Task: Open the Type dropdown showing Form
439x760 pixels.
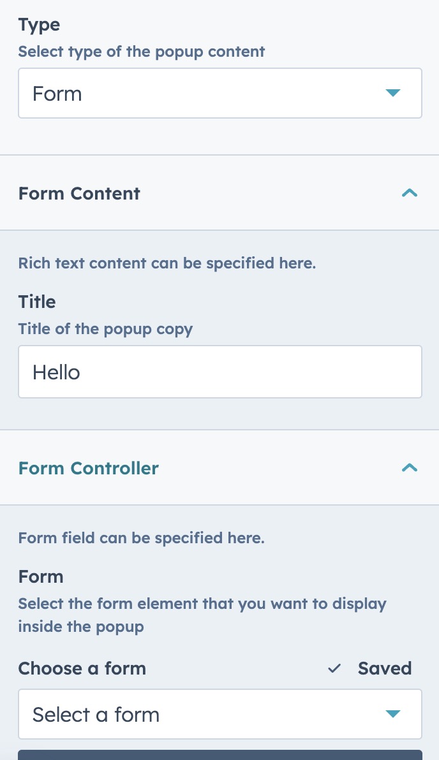Action: tap(219, 93)
